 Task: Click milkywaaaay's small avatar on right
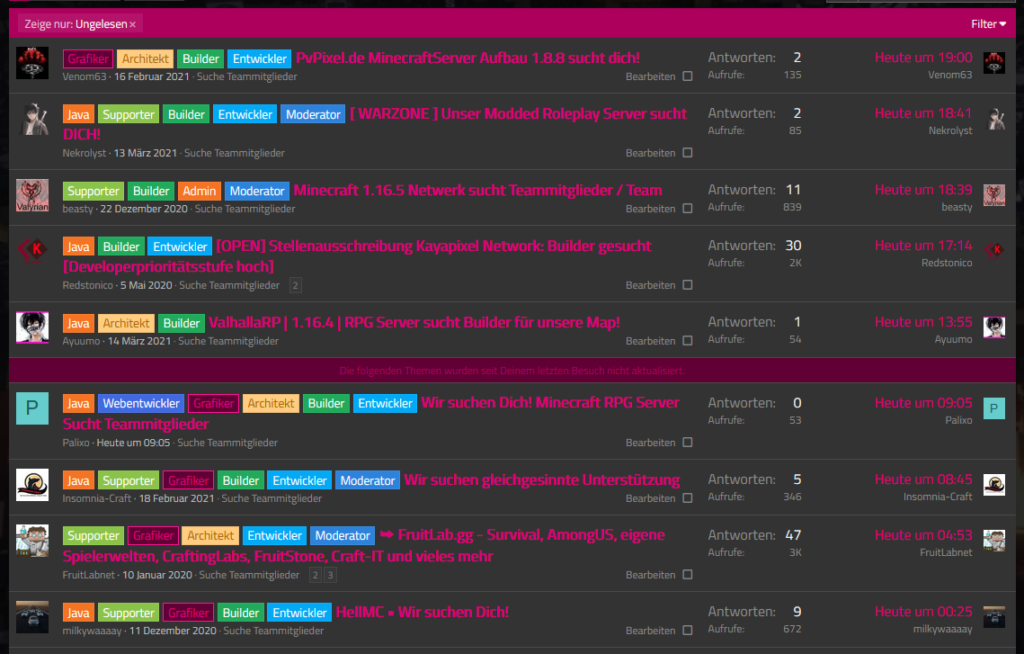[994, 617]
